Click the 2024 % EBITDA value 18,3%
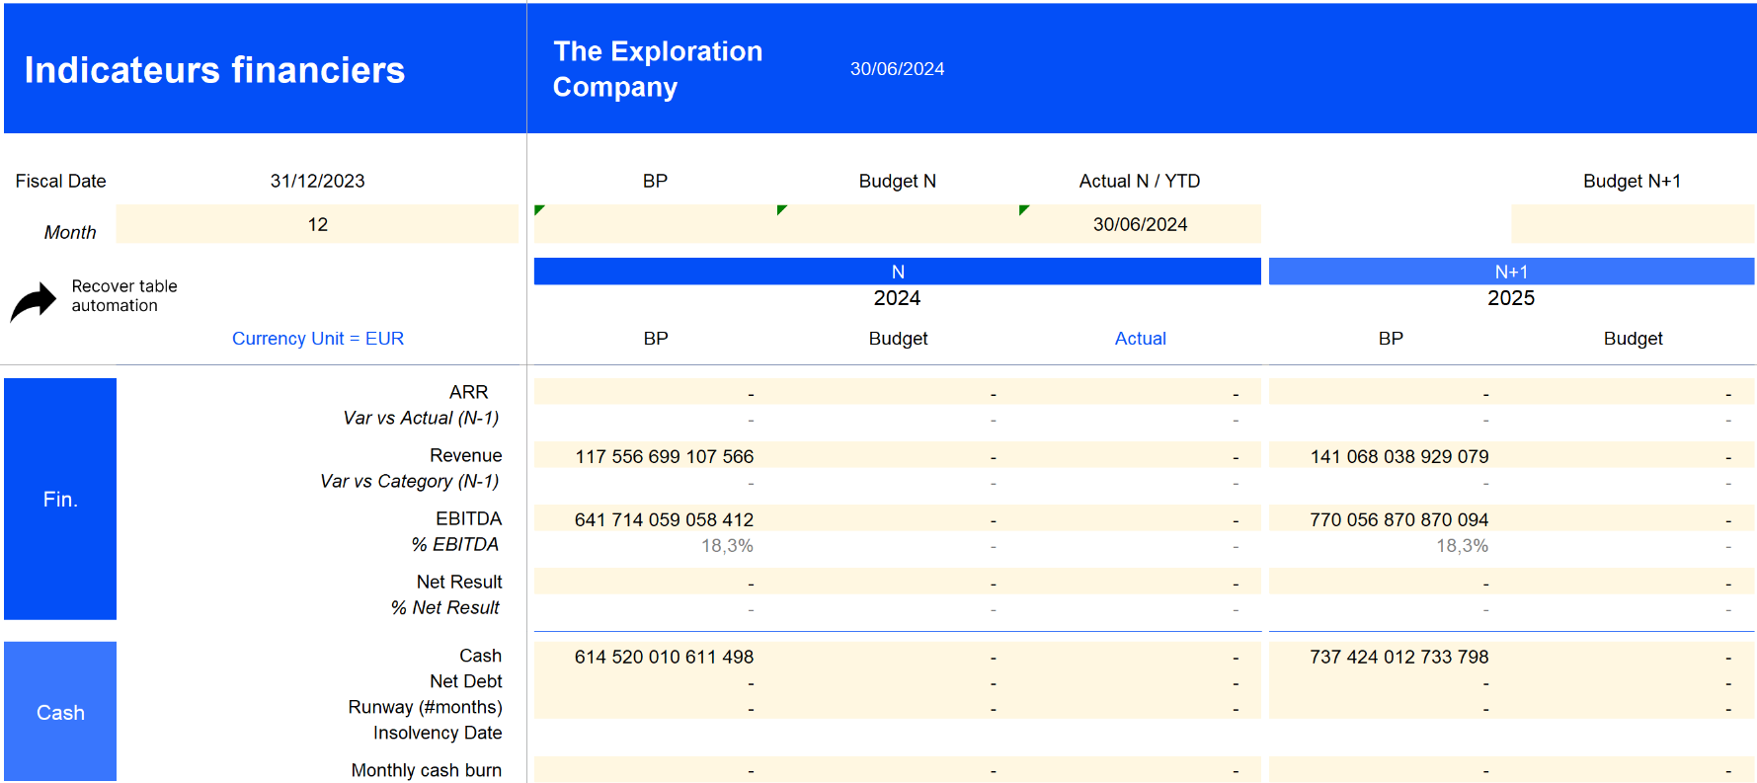 [x=727, y=546]
